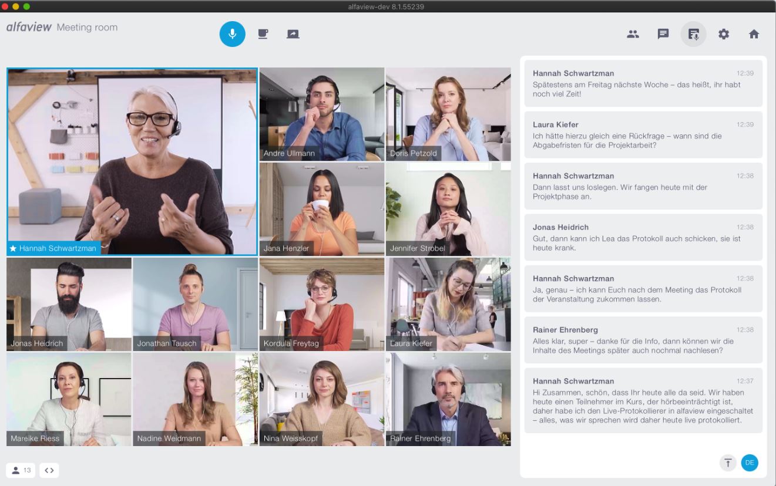Open the DE language selector

[750, 463]
